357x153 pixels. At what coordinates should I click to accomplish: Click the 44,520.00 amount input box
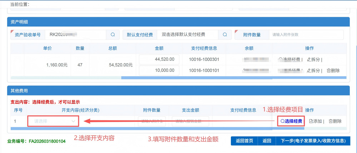(159, 60)
